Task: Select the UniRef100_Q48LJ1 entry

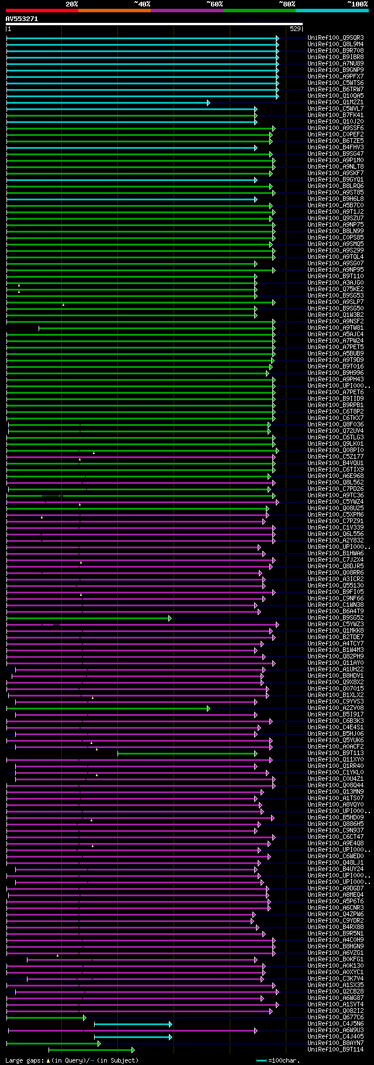Action: coord(335,863)
